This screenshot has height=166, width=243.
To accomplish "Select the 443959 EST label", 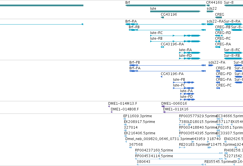I will (x=198, y=139).
